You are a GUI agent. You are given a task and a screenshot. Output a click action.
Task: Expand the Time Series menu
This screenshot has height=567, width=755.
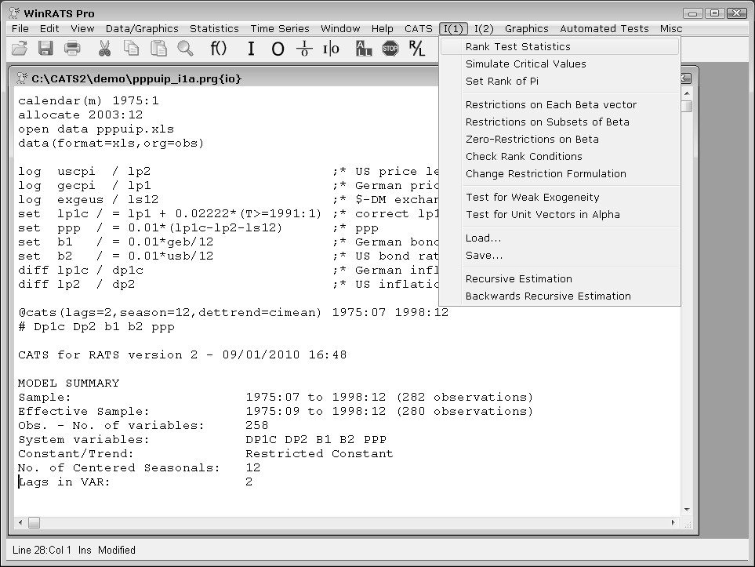point(279,29)
